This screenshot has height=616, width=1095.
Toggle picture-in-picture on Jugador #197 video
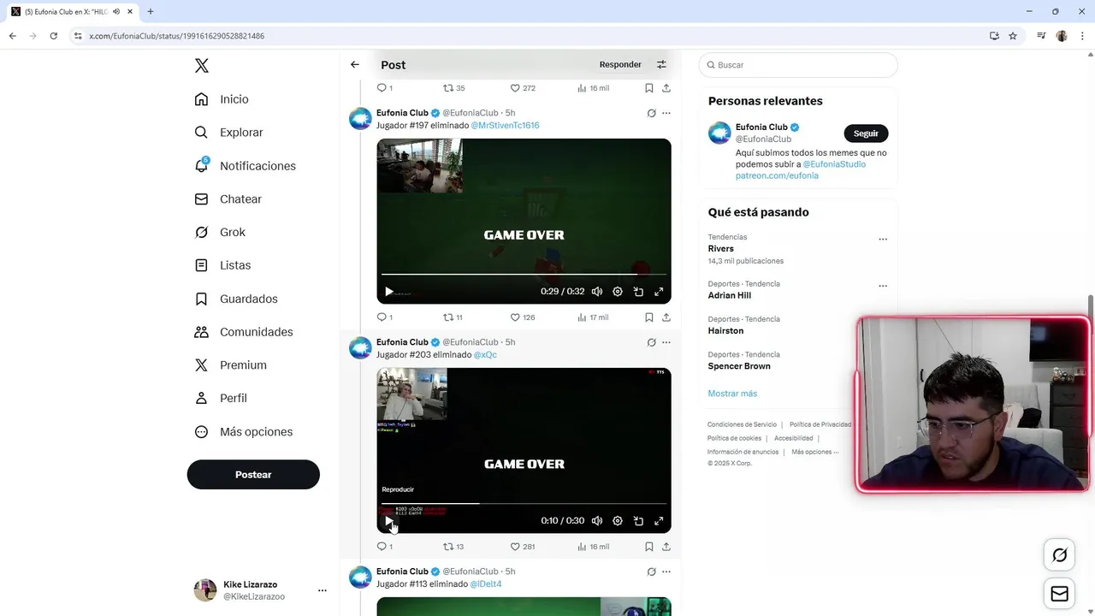[638, 292]
